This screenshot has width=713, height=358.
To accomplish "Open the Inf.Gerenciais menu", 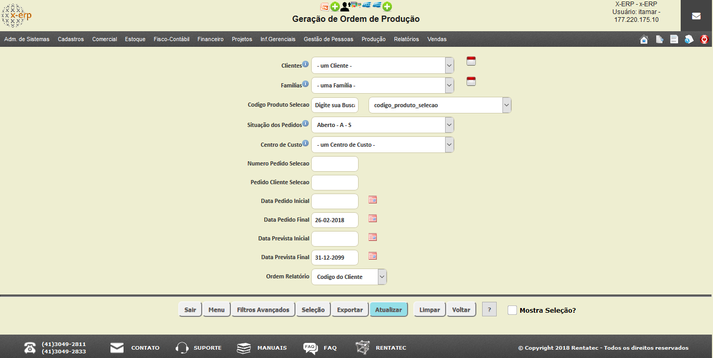I will (x=278, y=39).
